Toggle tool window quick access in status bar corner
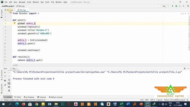Viewport: 190px width, 107px height. [x=1, y=100]
